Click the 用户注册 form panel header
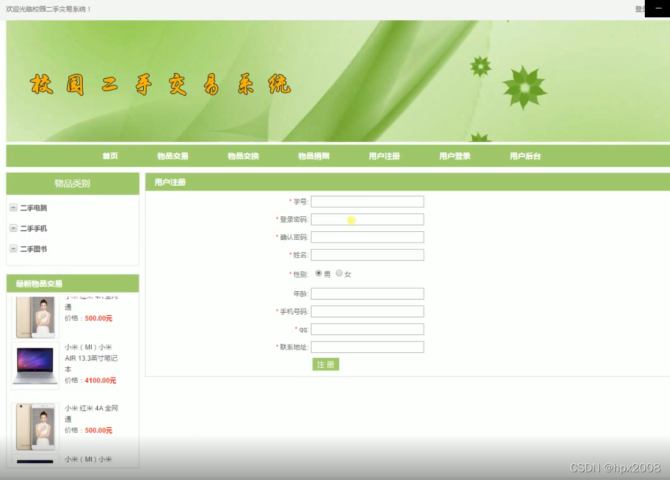 pos(408,182)
